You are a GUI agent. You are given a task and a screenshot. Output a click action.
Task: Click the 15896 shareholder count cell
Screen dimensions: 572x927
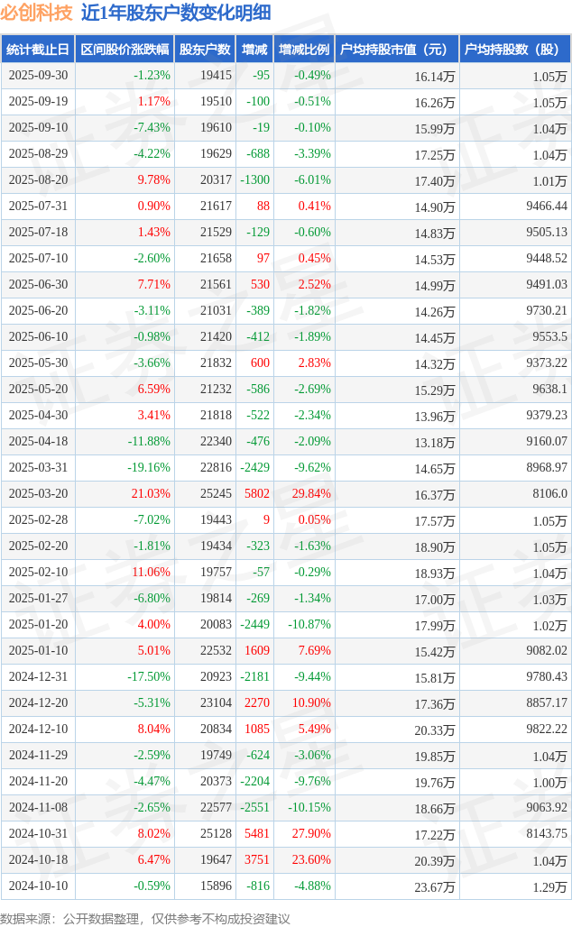(215, 886)
